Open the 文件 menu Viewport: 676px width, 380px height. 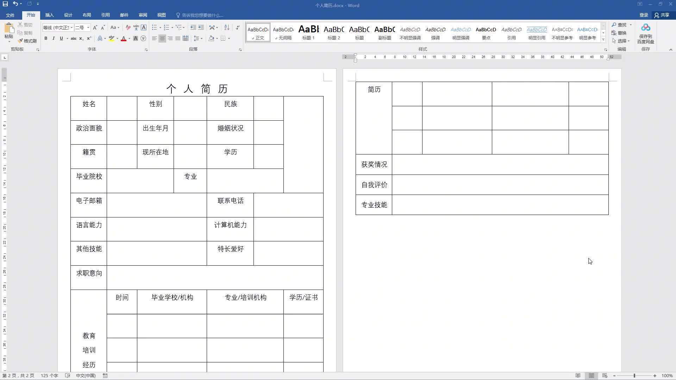10,15
